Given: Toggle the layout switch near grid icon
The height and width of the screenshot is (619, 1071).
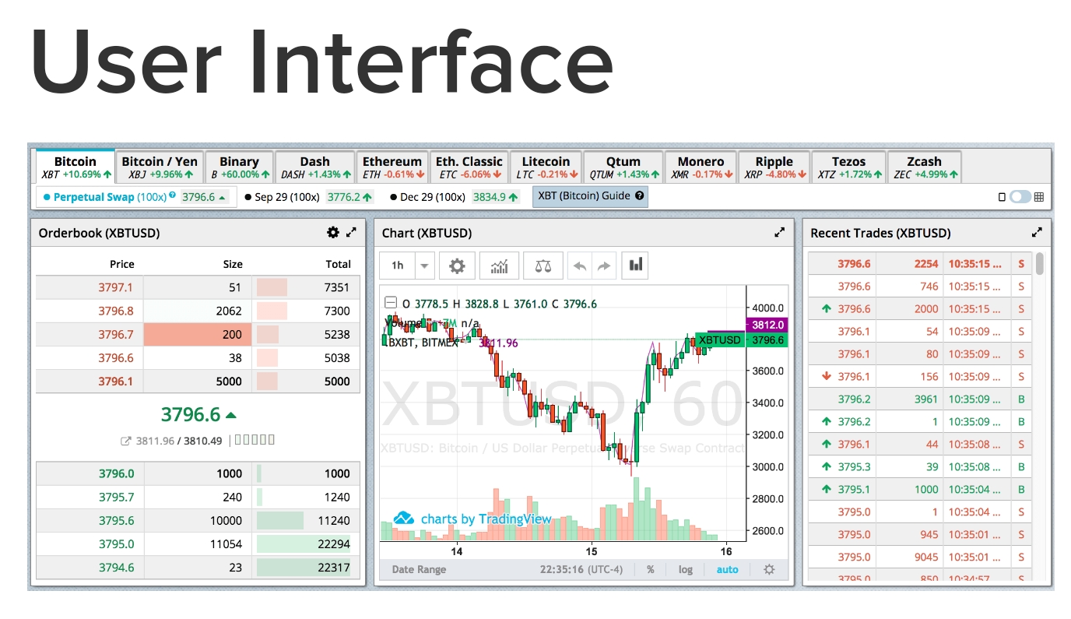Looking at the screenshot, I should [x=1020, y=197].
